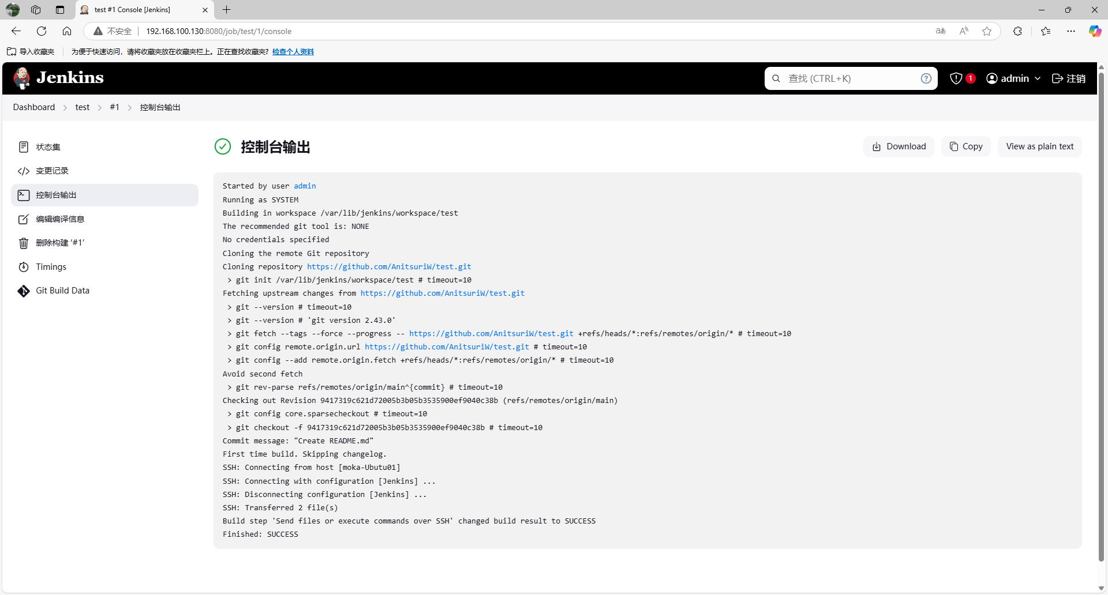The width and height of the screenshot is (1108, 595).
Task: Open the browser tab actions menu
Action: [60, 10]
